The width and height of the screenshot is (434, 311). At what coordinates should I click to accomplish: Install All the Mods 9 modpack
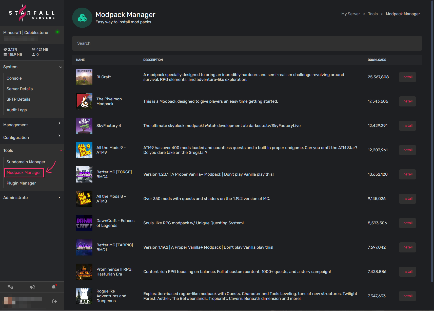point(407,150)
